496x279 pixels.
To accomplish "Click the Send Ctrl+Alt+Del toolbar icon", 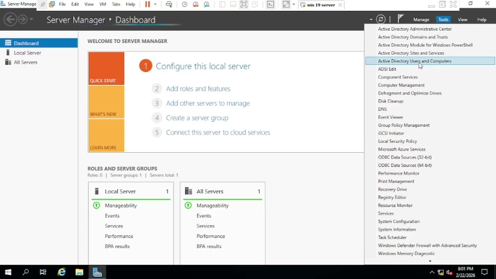I will [169, 5].
